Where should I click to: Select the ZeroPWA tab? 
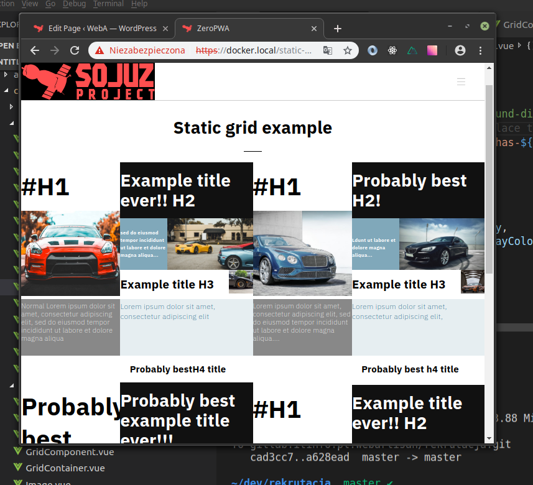pyautogui.click(x=249, y=29)
